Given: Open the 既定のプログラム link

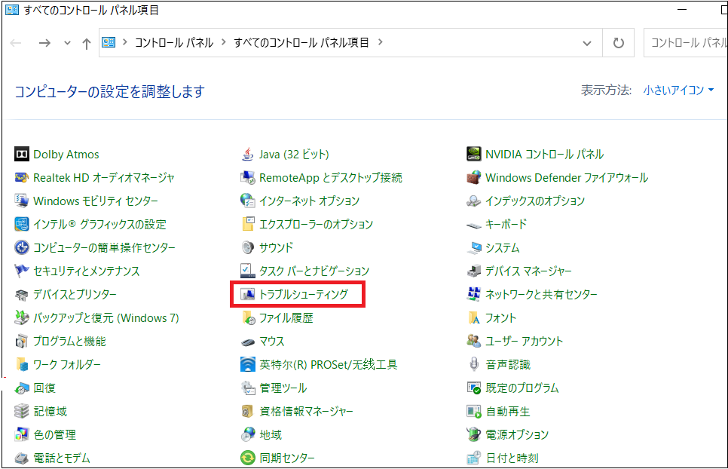Looking at the screenshot, I should (522, 388).
